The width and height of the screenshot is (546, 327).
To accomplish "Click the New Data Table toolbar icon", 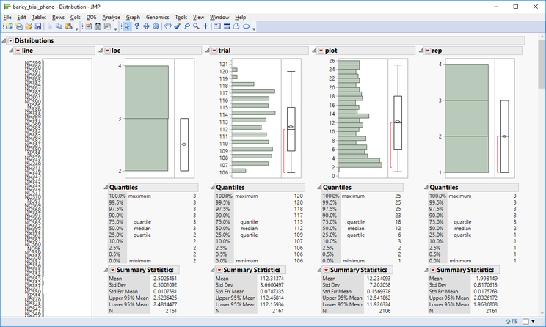I will pyautogui.click(x=9, y=26).
